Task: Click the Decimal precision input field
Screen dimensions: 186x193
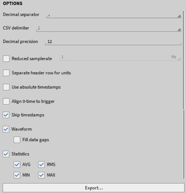Action: (x=113, y=42)
